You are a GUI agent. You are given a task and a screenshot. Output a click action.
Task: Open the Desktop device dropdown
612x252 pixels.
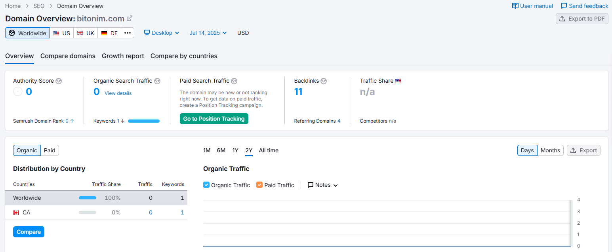pyautogui.click(x=162, y=33)
